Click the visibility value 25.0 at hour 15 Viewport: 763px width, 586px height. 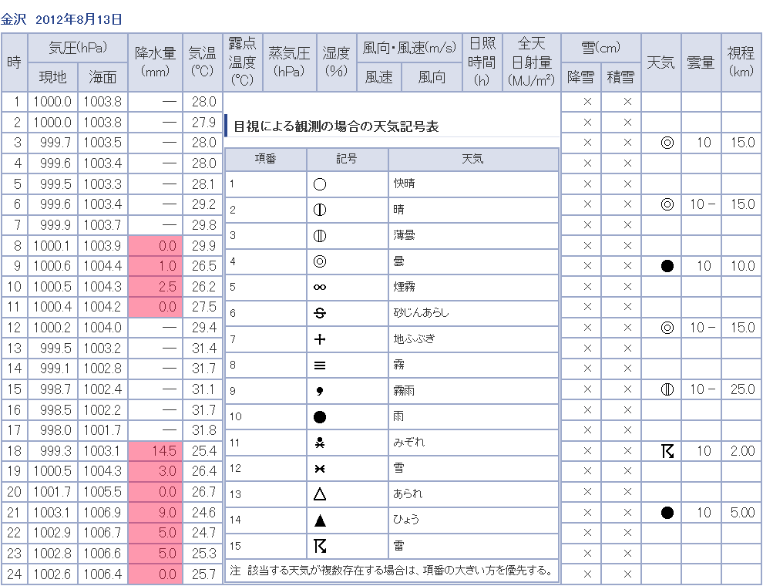point(742,389)
